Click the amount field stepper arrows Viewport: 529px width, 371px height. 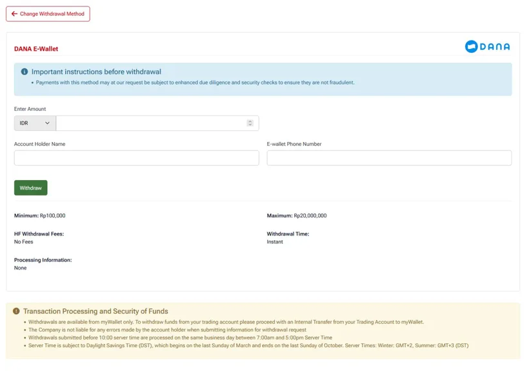pyautogui.click(x=250, y=123)
